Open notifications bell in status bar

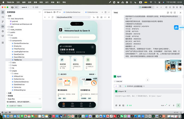[181, 112]
